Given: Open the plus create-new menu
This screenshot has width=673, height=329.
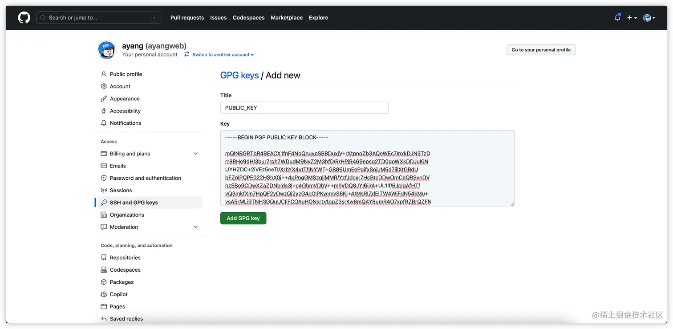Looking at the screenshot, I should click(632, 18).
